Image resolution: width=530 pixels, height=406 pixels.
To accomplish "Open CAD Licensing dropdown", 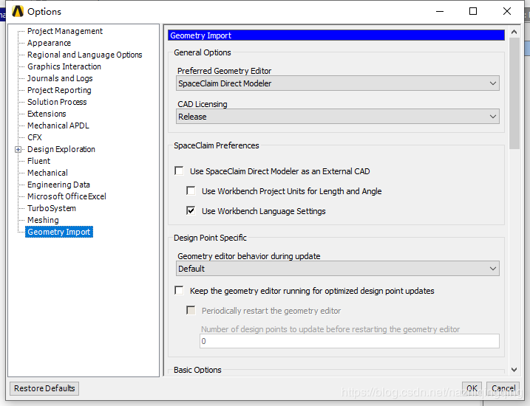I will 337,117.
